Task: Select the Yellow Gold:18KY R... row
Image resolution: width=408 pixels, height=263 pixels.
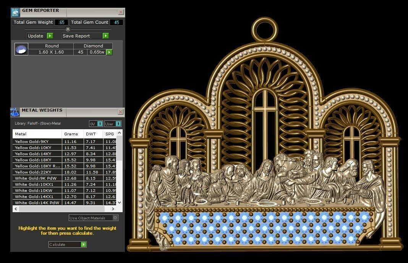Action: 65,166
